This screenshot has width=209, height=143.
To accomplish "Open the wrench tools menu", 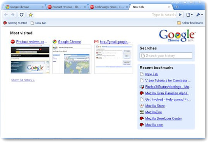I will tap(199, 15).
